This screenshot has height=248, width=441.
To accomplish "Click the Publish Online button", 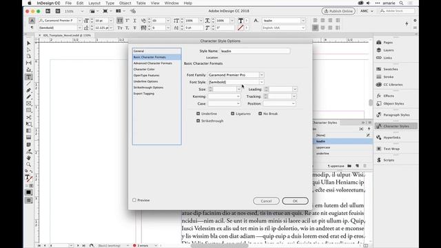I will 338,11.
